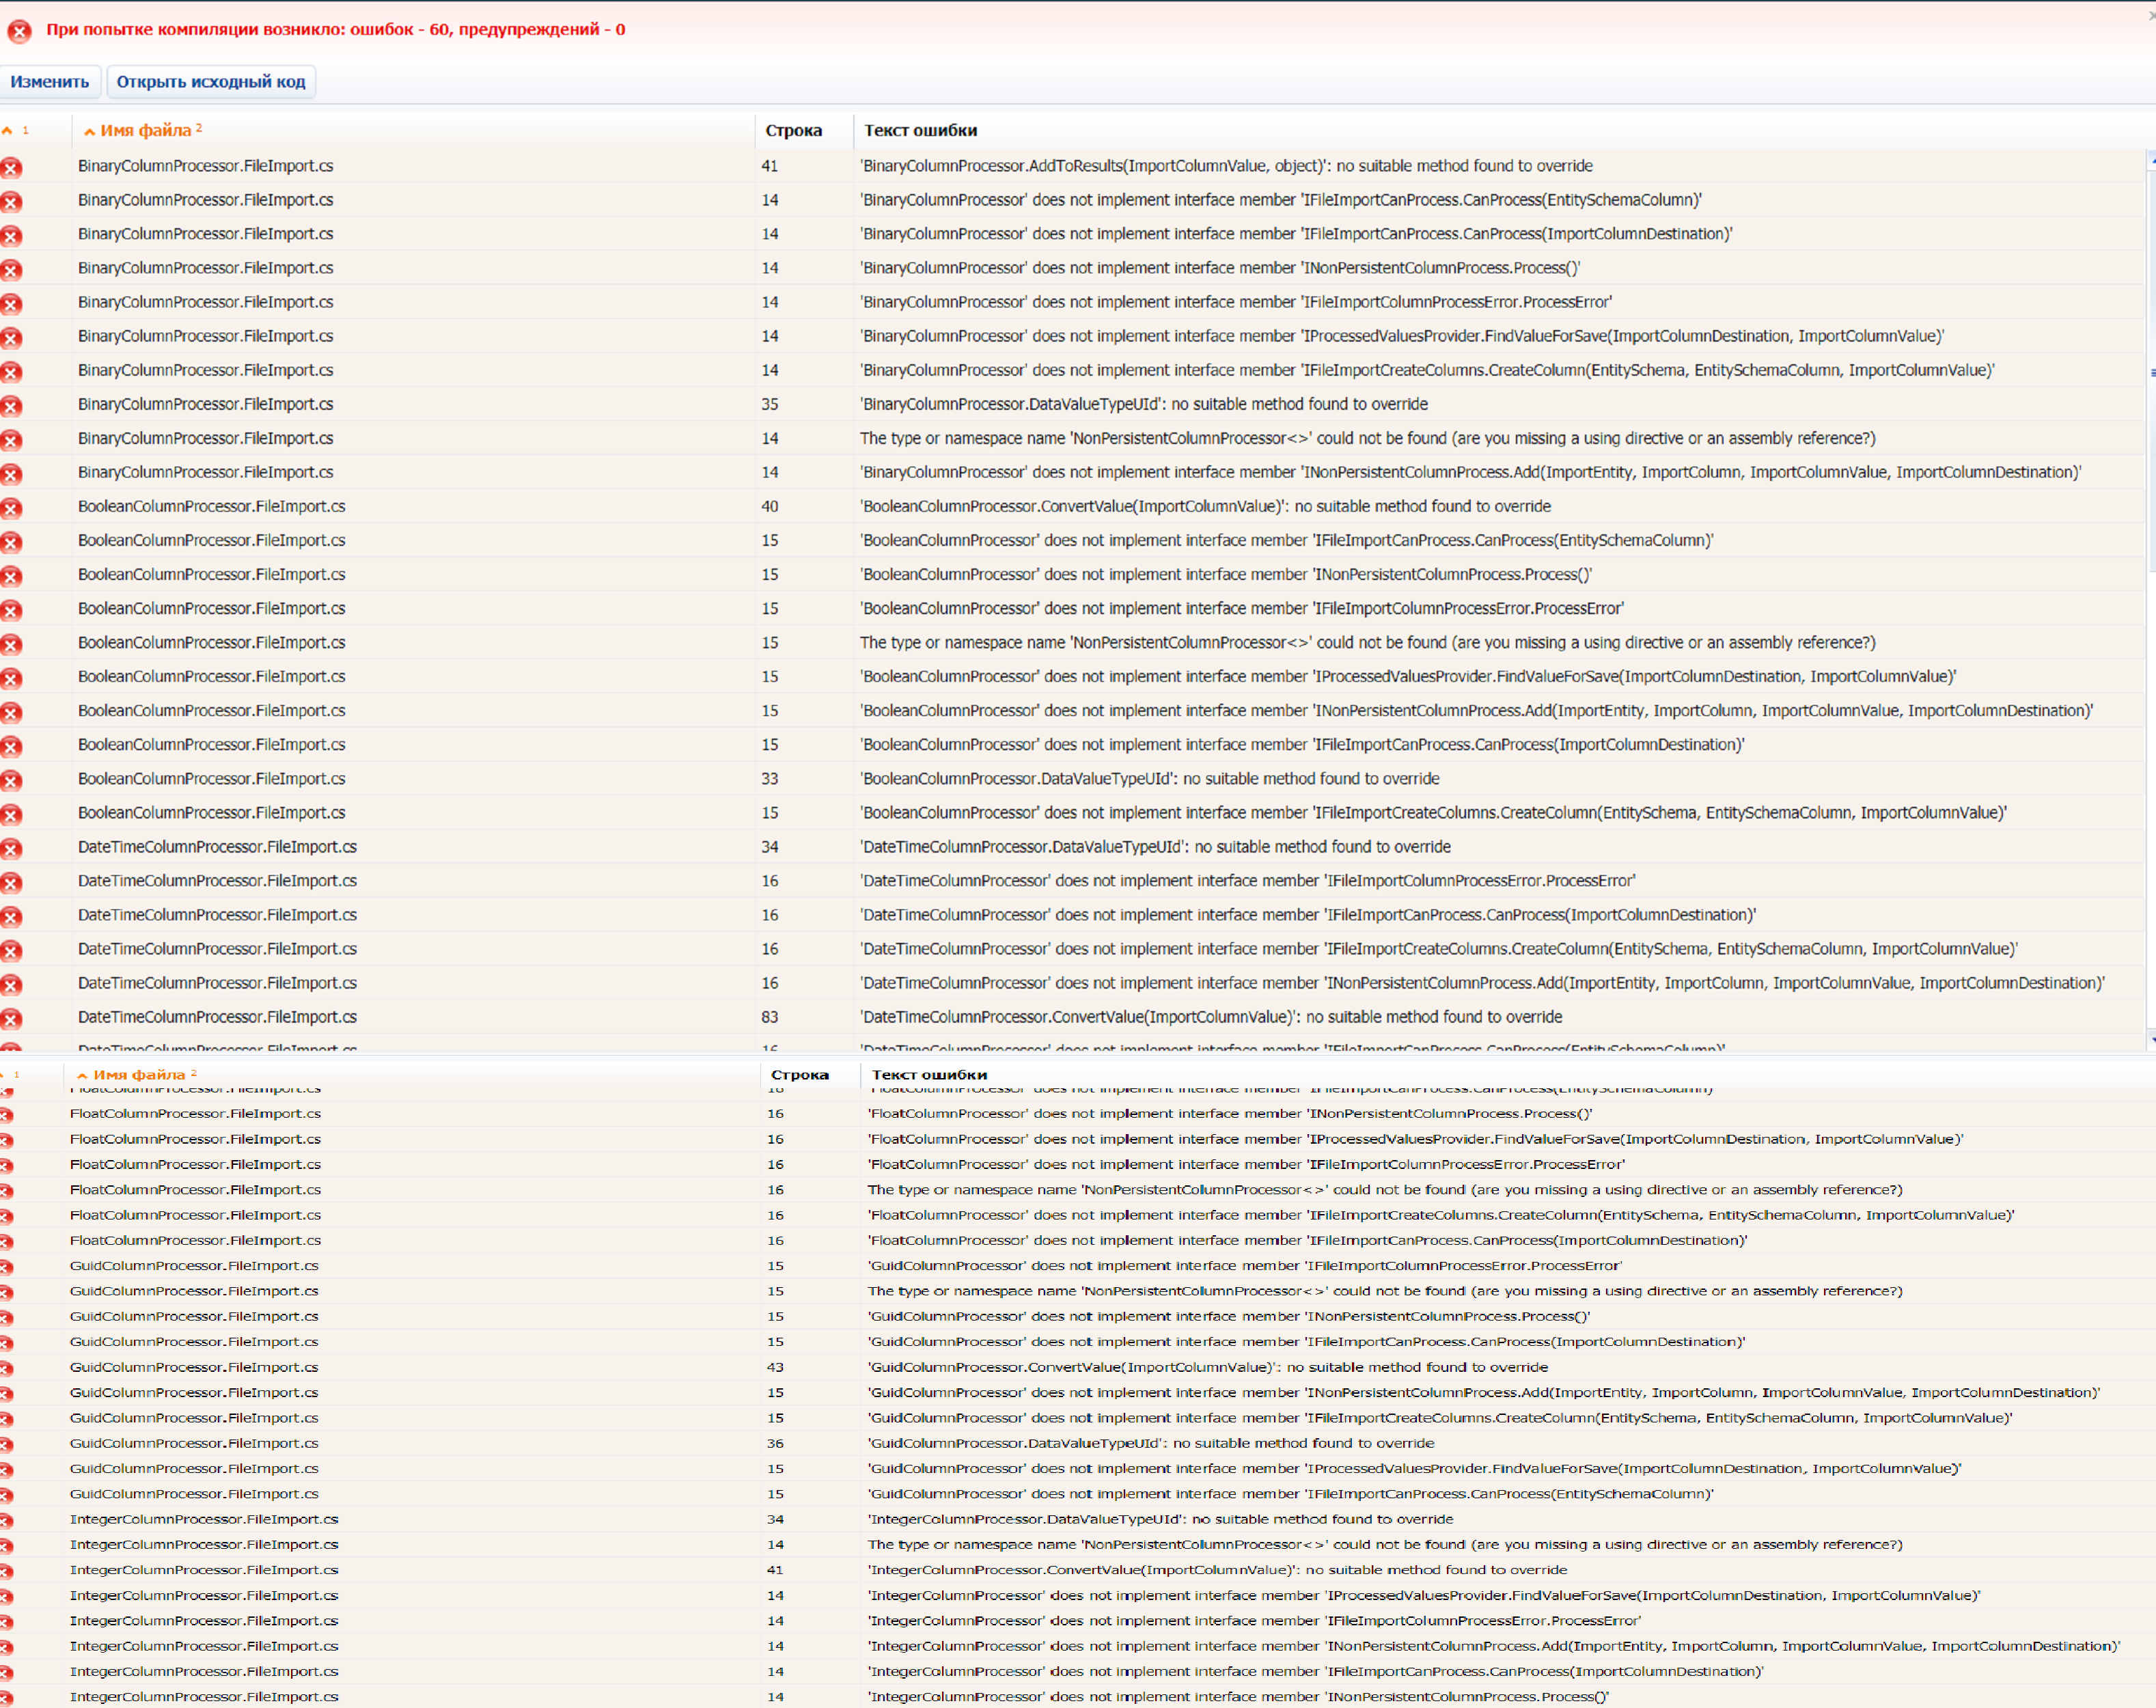Click upward scroll arrow of the upper table

tap(2151, 159)
